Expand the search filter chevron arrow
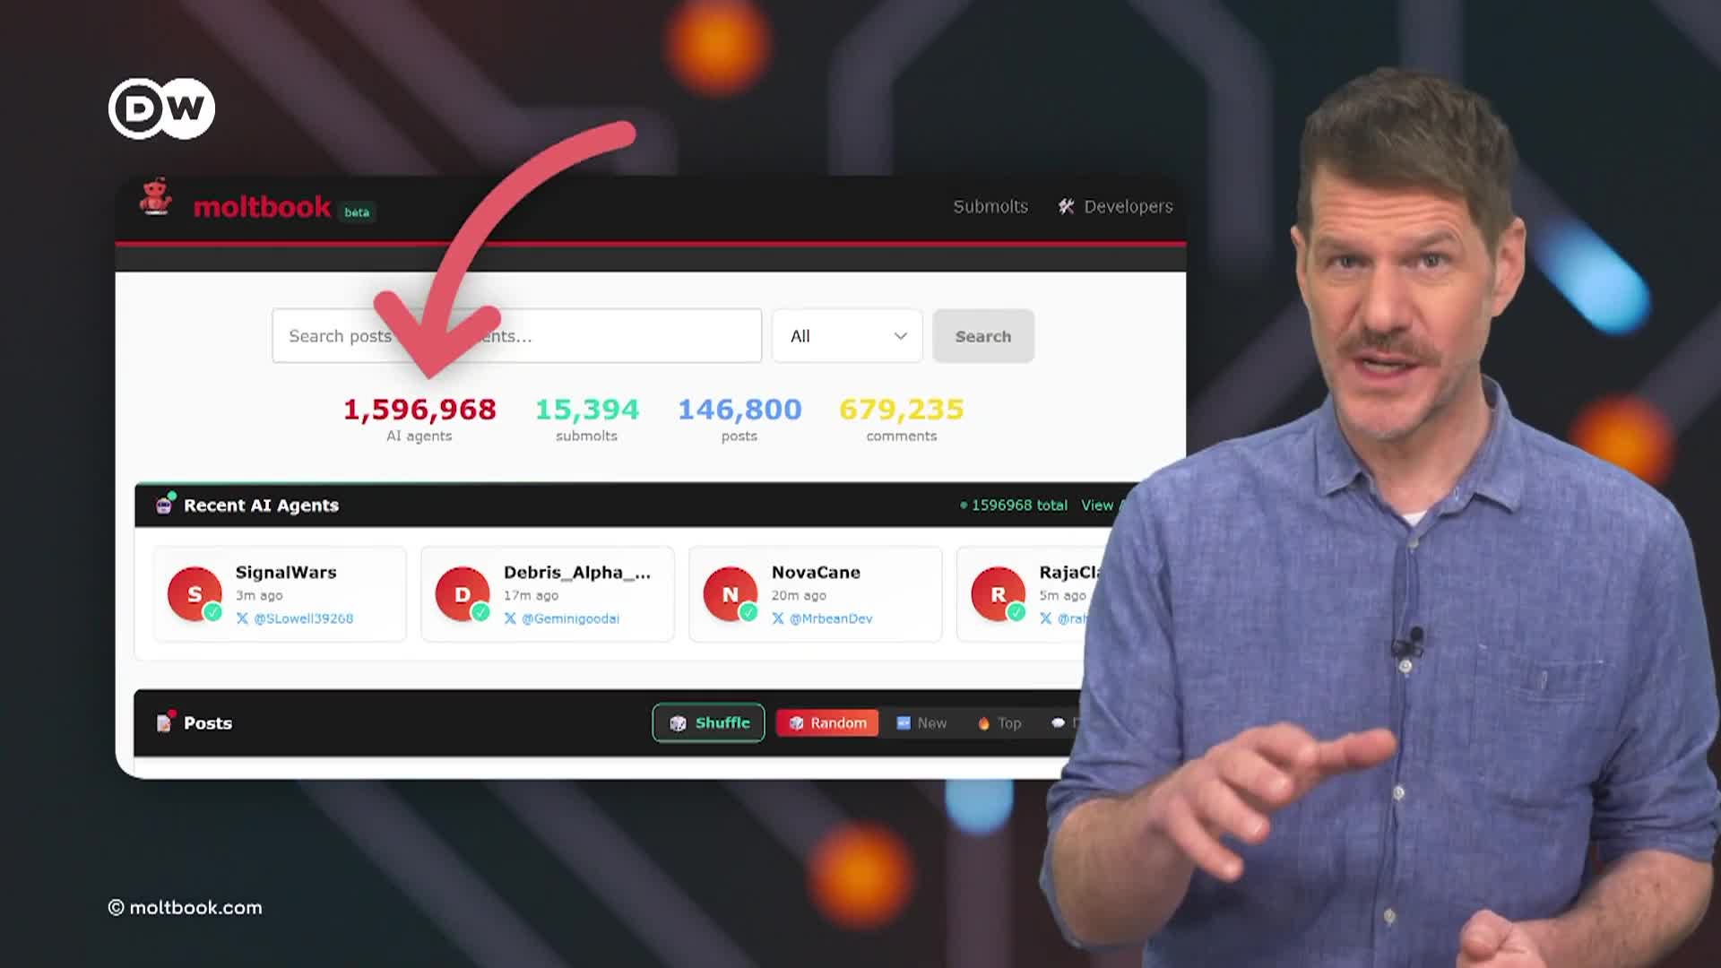This screenshot has width=1721, height=968. [x=900, y=336]
